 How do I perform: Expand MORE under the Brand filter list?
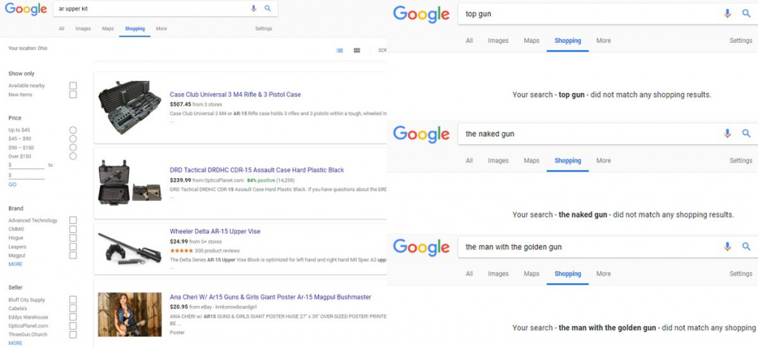pyautogui.click(x=15, y=264)
